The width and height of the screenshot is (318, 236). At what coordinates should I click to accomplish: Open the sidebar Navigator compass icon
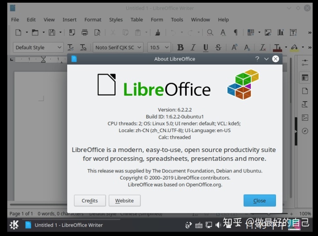[305, 131]
